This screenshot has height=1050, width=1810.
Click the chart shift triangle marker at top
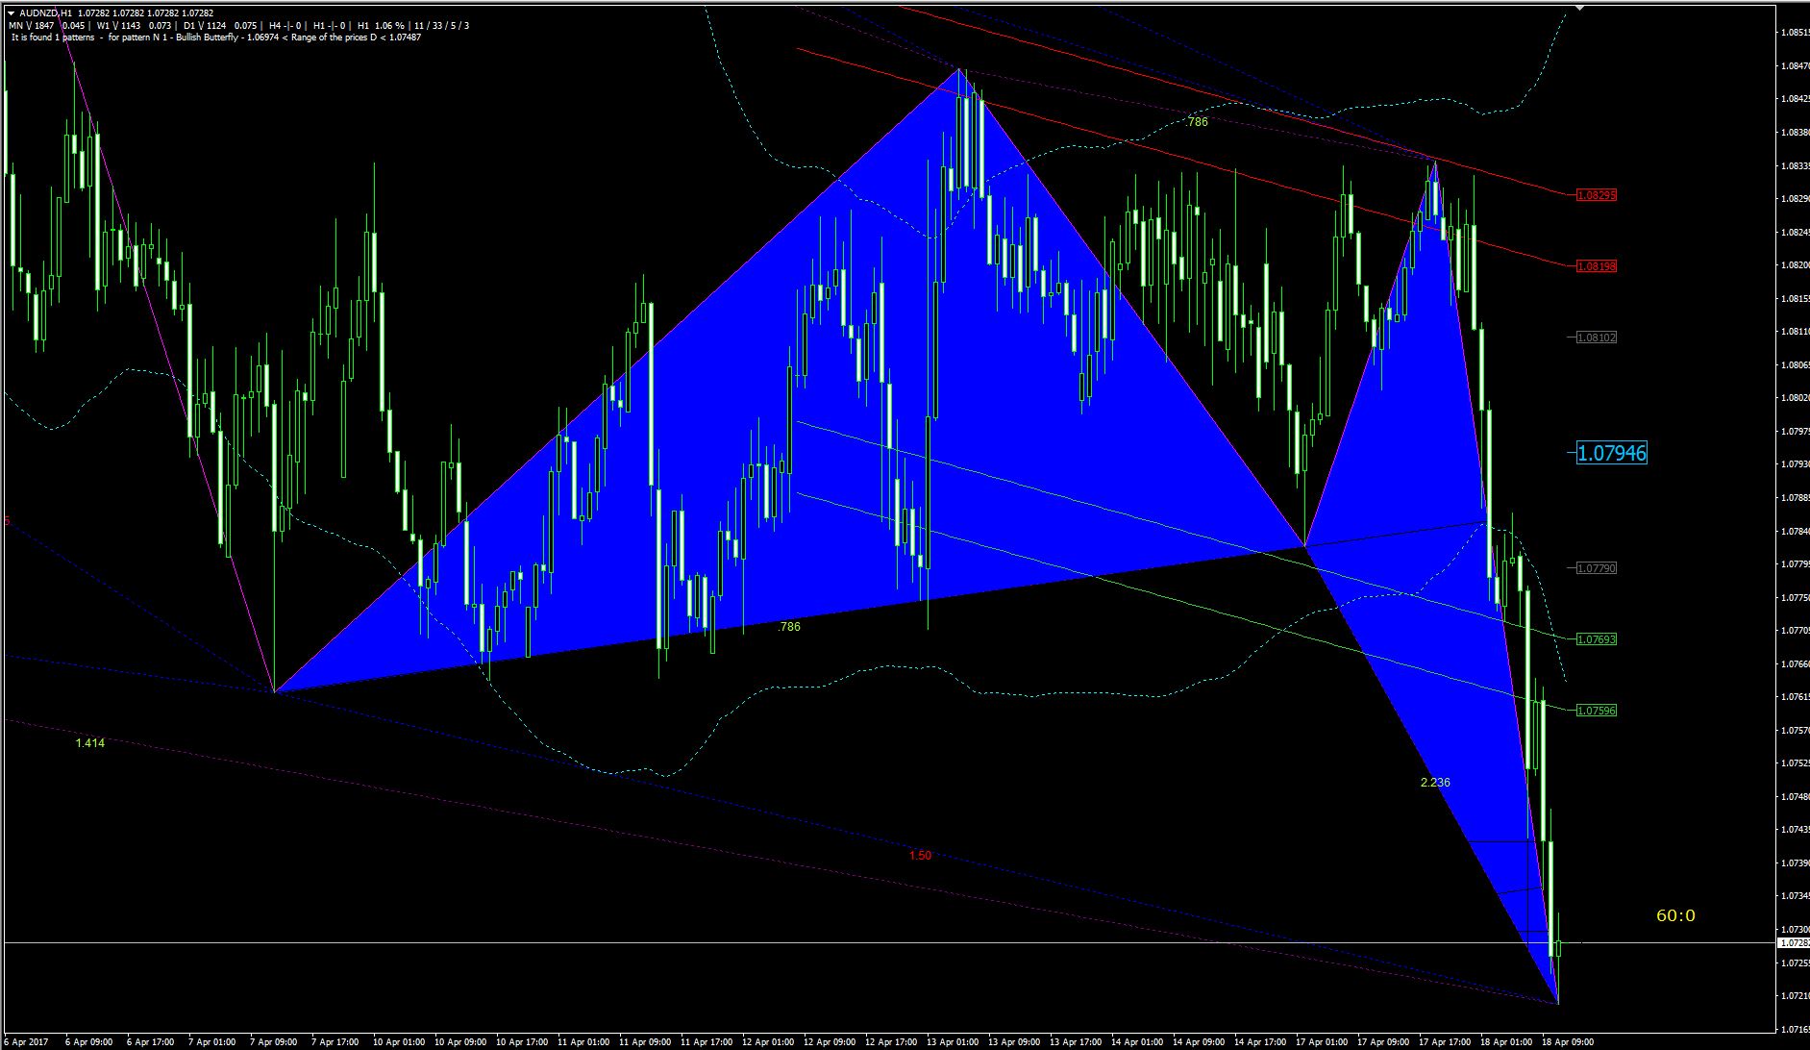[1578, 8]
